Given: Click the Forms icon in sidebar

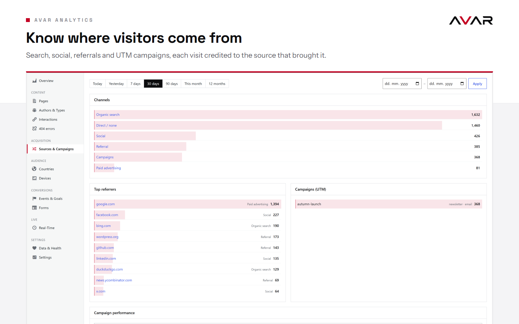Looking at the screenshot, I should (34, 208).
